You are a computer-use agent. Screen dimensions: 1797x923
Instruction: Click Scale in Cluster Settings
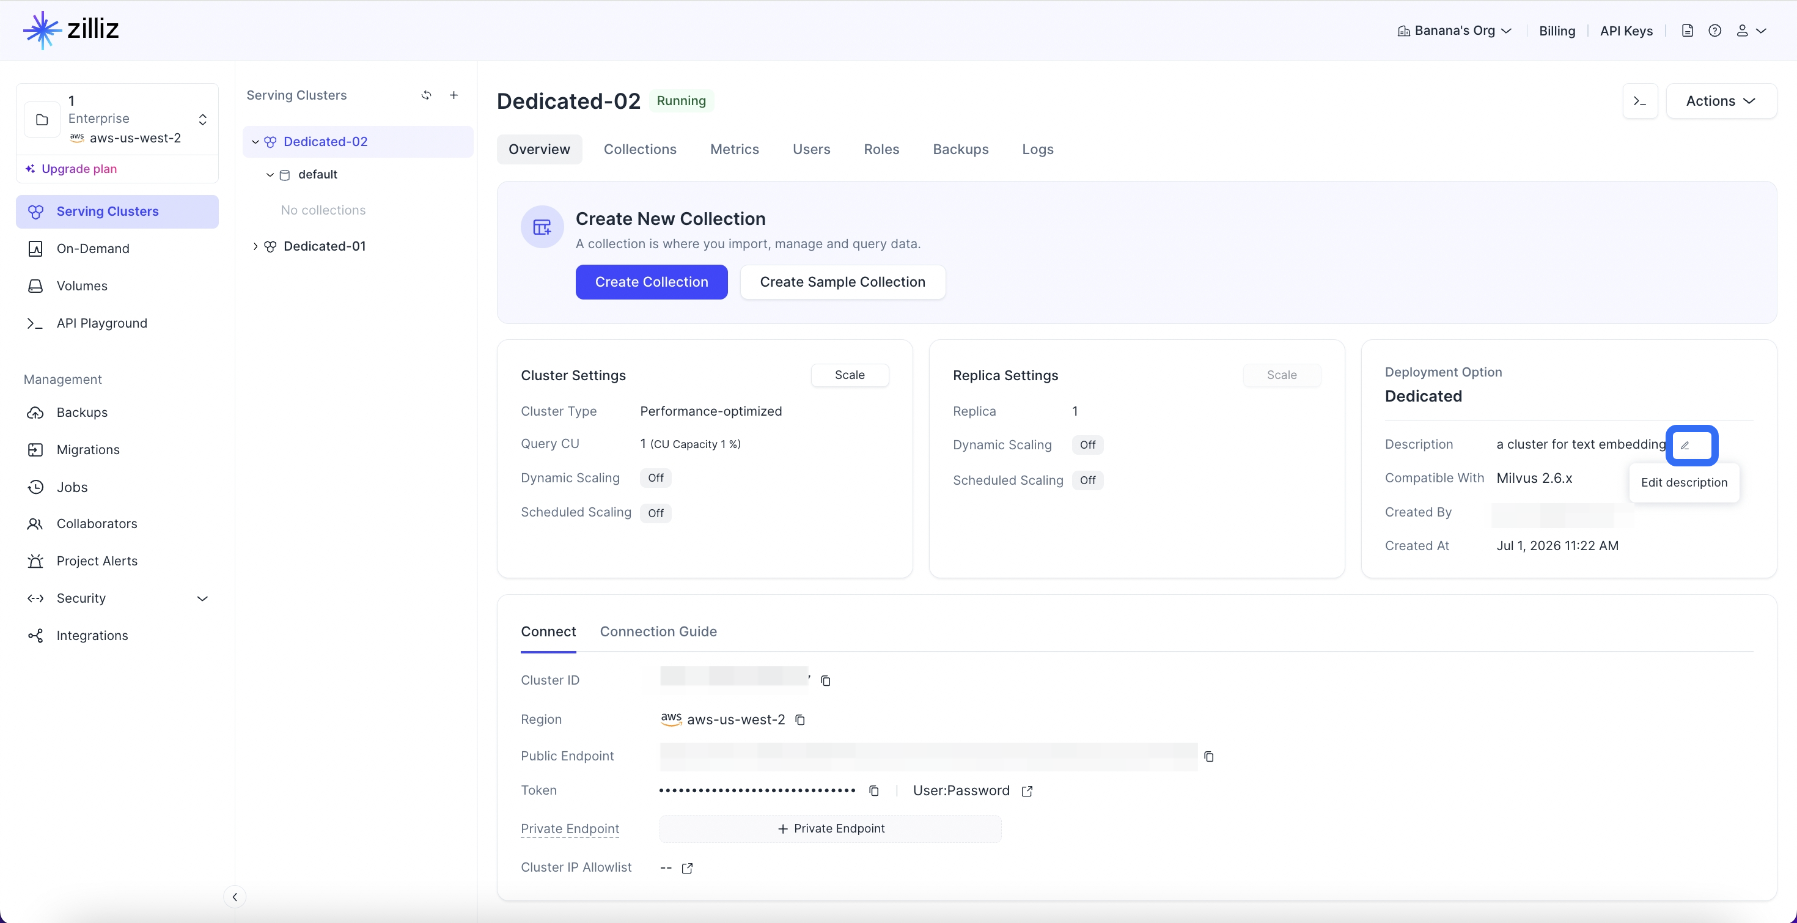(850, 375)
